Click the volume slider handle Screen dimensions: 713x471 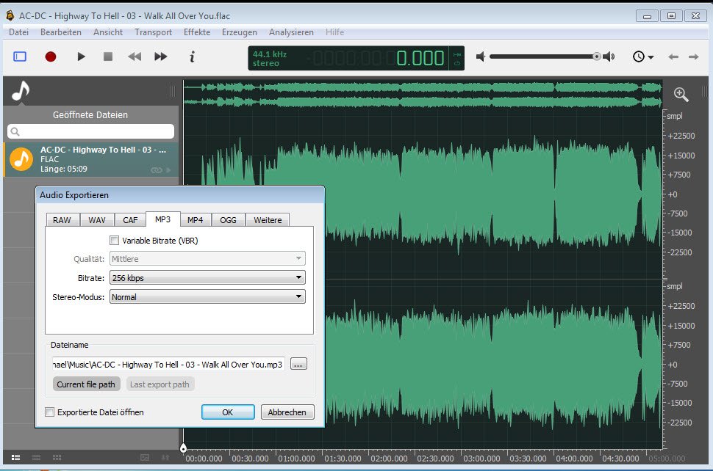(x=597, y=56)
